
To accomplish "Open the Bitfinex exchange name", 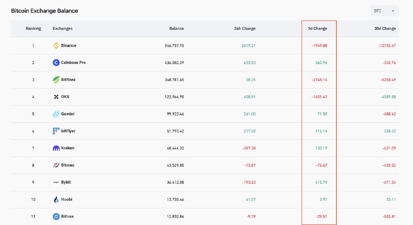I will pos(68,80).
